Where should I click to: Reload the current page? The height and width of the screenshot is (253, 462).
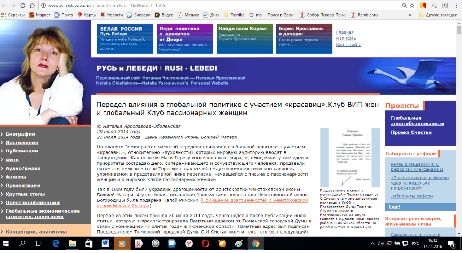click(x=23, y=6)
